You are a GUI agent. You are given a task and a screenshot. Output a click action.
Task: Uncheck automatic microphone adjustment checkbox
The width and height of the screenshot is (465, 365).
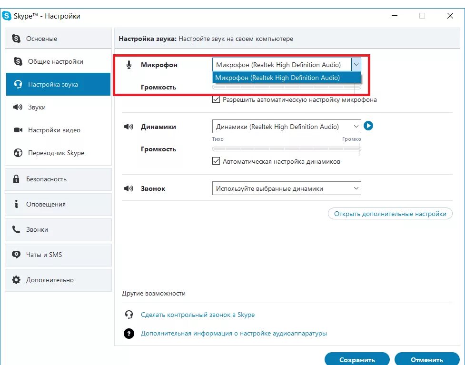[216, 99]
